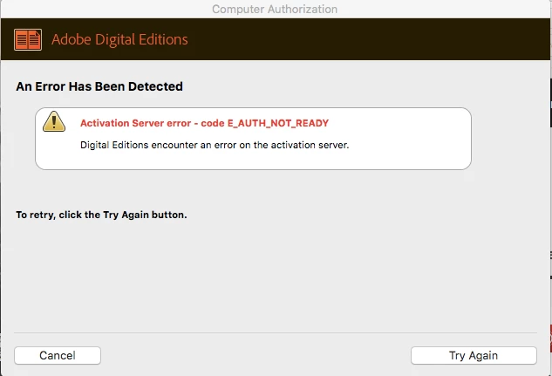The width and height of the screenshot is (552, 376).
Task: Click the 'Digital Editions encounter an error' message
Action: (x=215, y=145)
